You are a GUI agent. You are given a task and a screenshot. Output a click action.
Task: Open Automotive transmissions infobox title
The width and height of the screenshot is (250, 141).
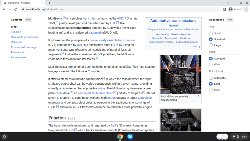(x=173, y=21)
